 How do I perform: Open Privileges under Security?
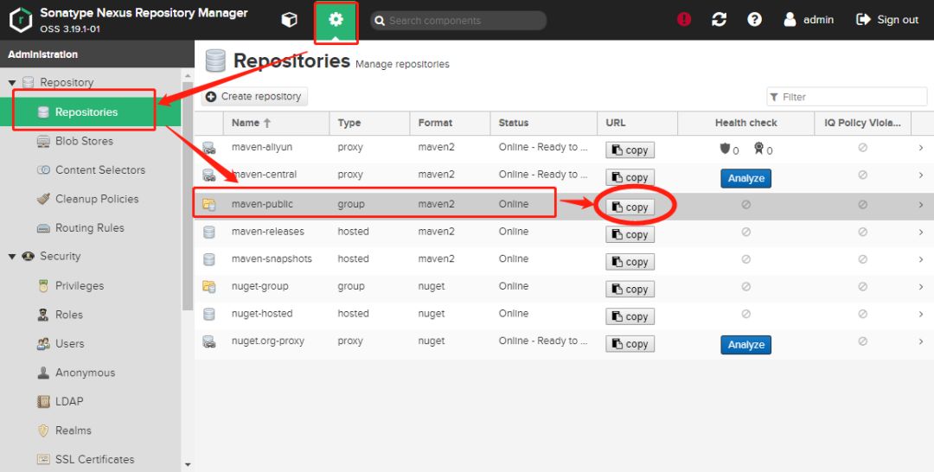pos(80,285)
